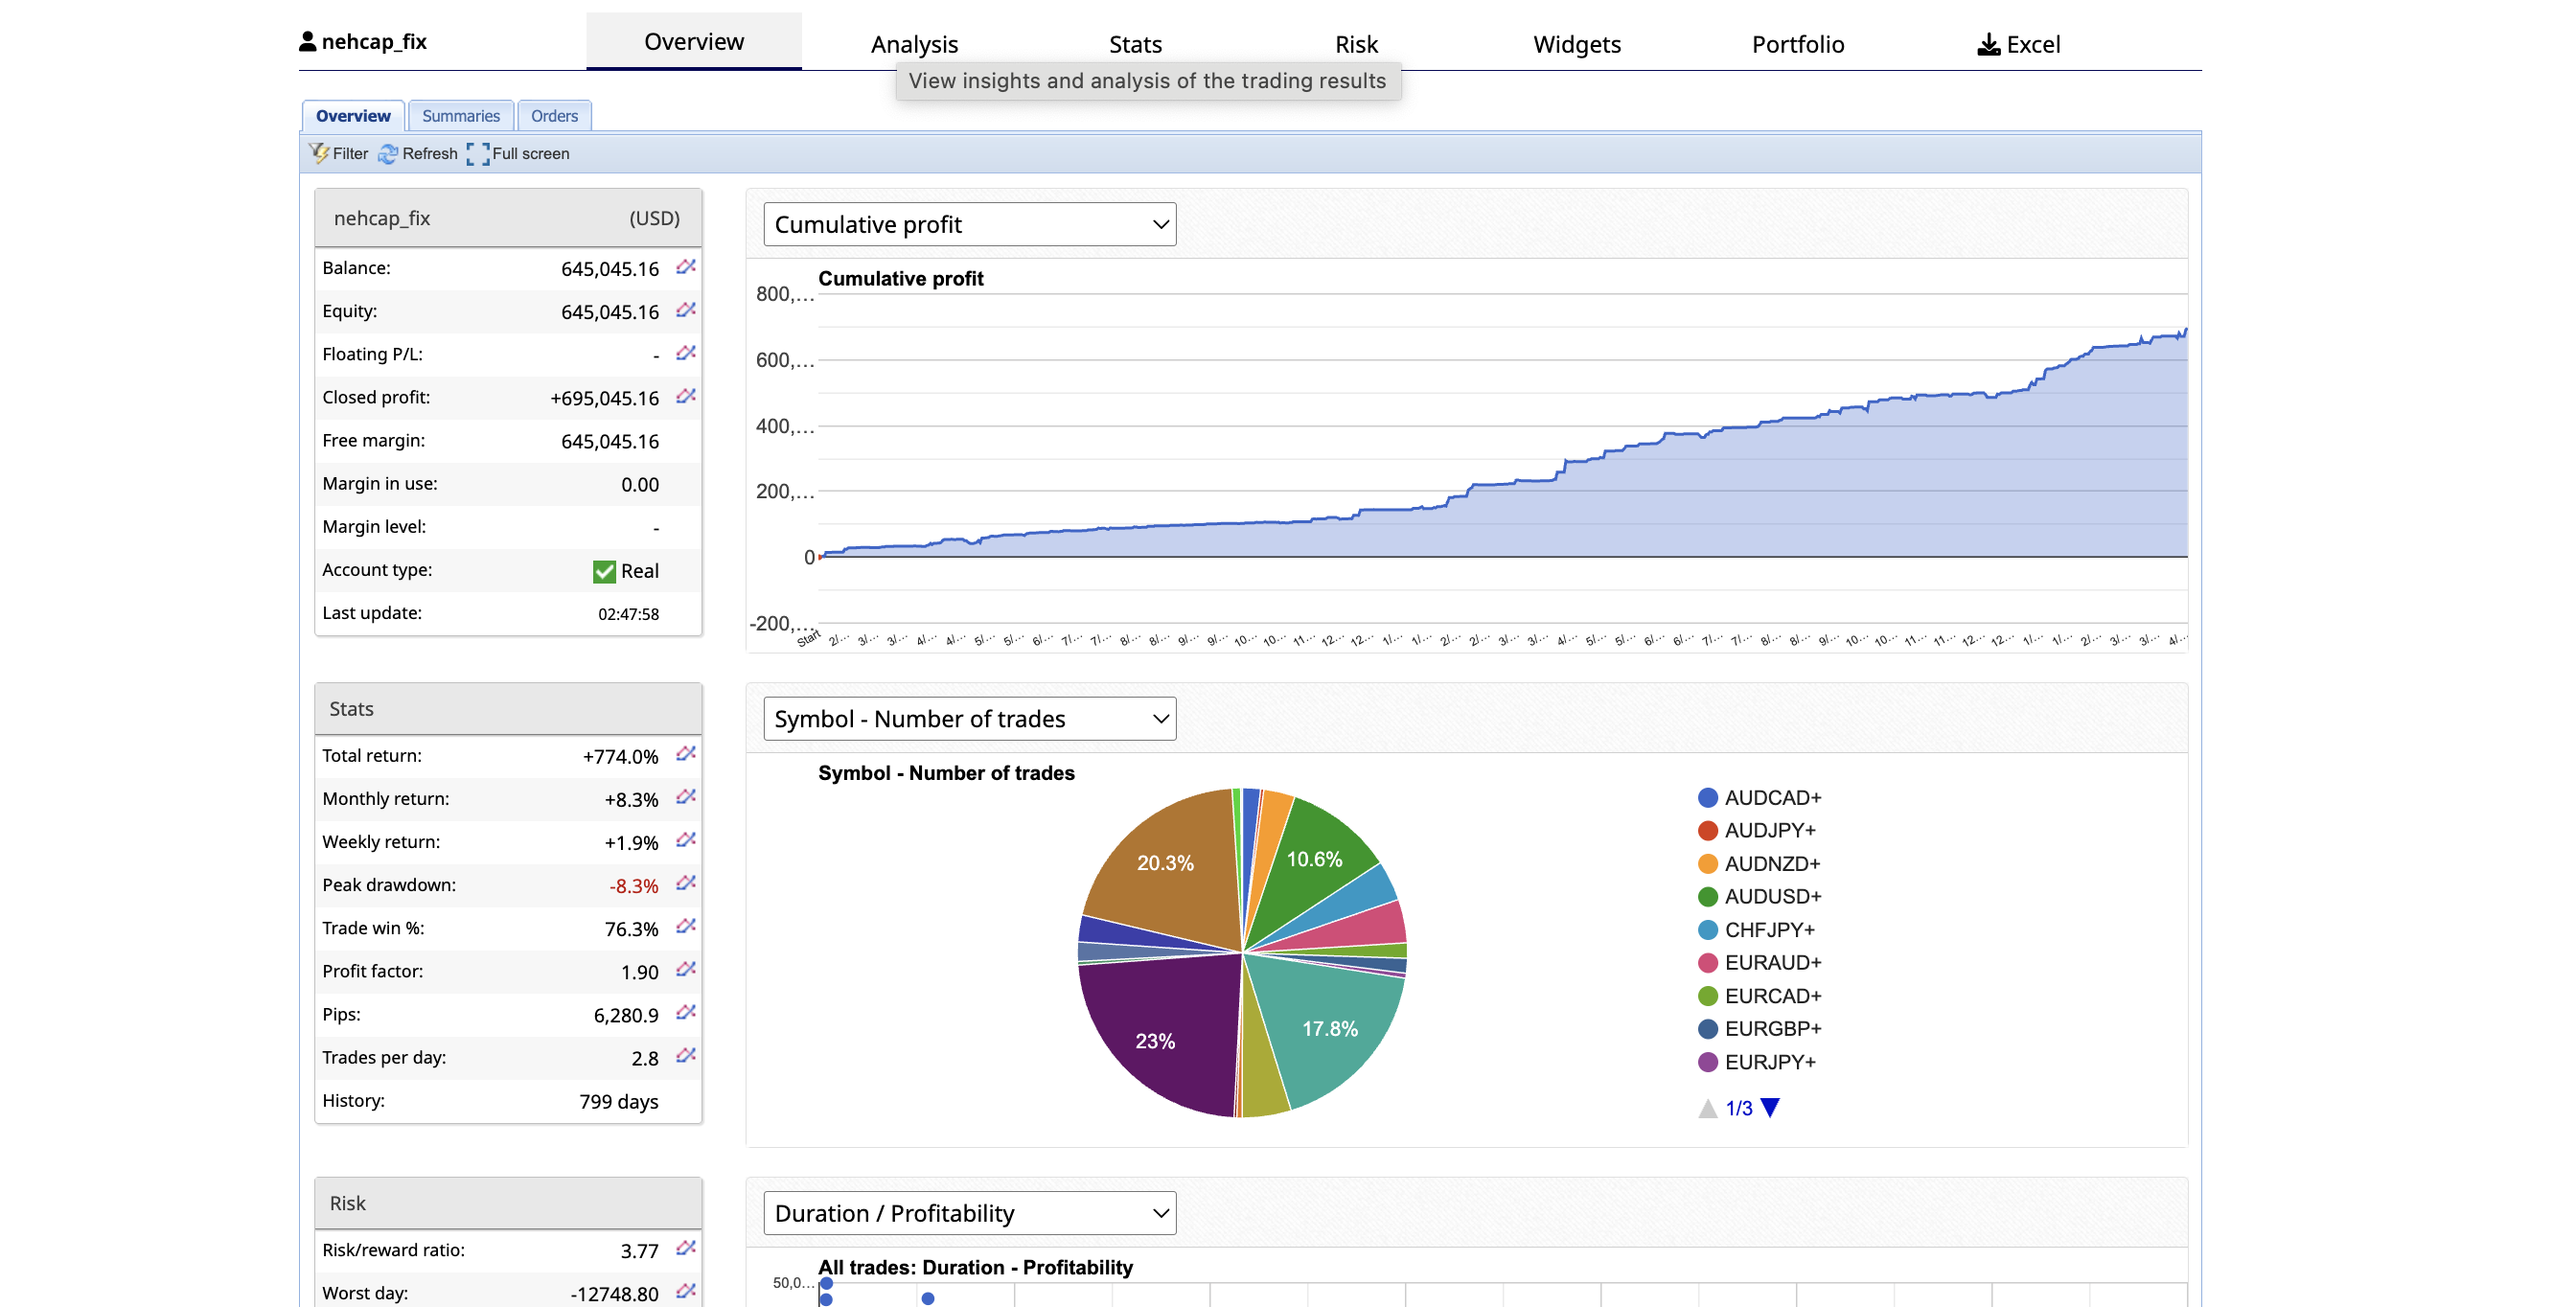
Task: Open the Summaries sub-tab
Action: pos(460,116)
